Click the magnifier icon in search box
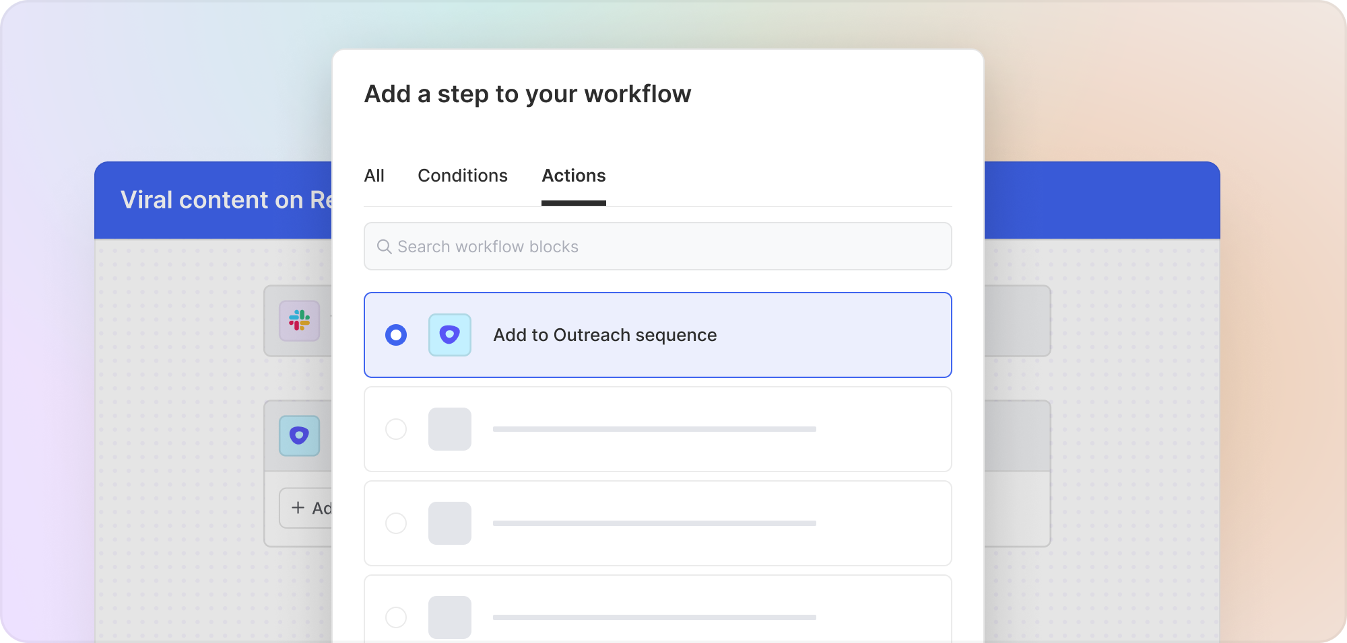 click(x=384, y=247)
